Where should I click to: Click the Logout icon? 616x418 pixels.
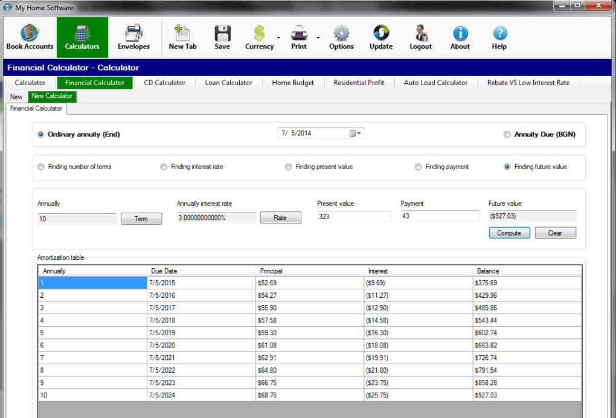pos(420,37)
